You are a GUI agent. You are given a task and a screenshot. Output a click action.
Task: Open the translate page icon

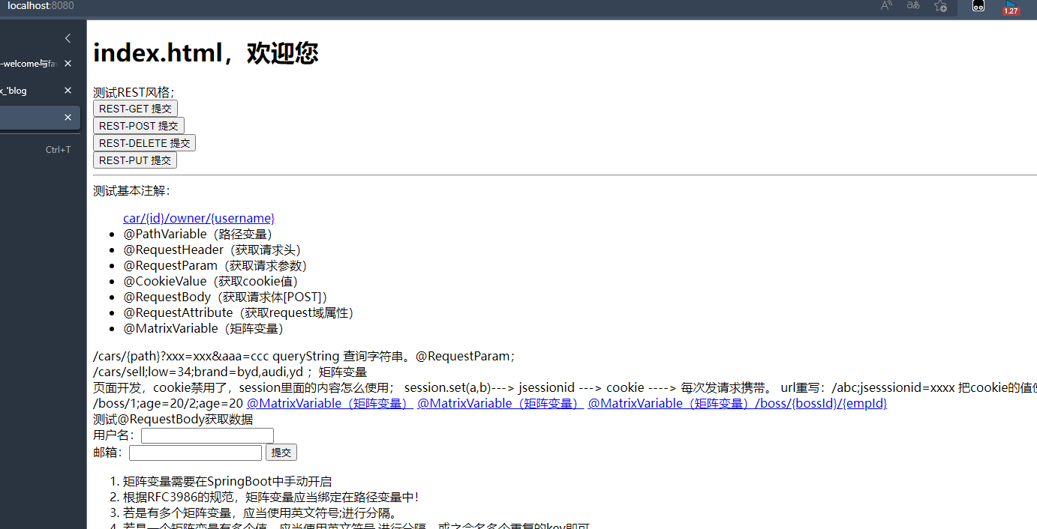[913, 6]
